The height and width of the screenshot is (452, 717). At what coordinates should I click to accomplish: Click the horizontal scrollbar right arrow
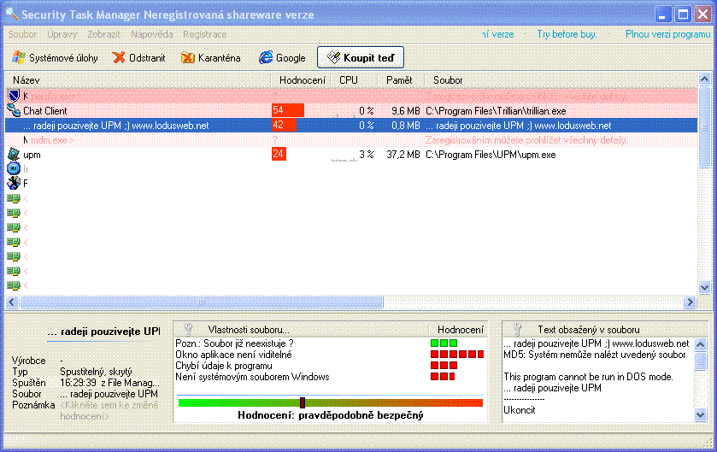click(x=690, y=302)
